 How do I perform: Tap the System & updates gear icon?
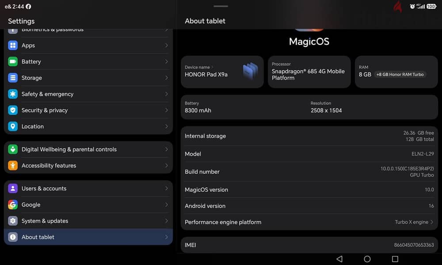coord(13,221)
